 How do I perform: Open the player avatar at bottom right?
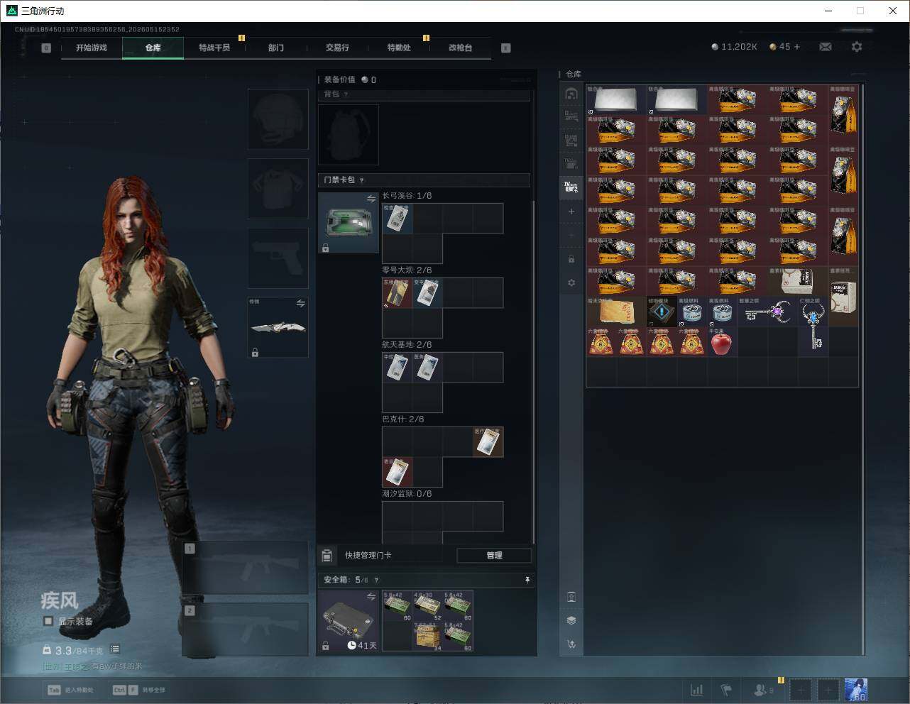pyautogui.click(x=856, y=690)
